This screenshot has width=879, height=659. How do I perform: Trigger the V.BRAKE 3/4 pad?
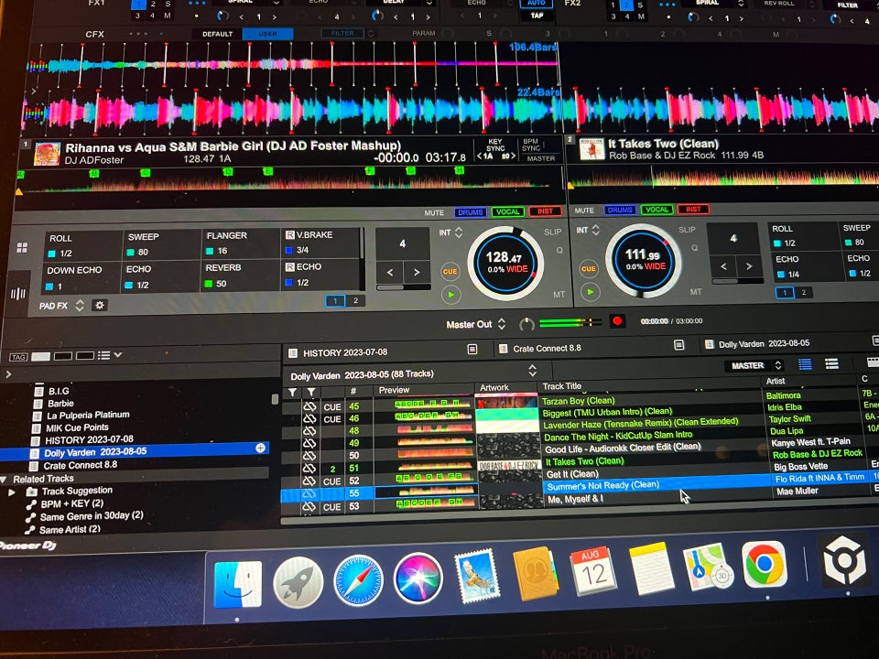tap(321, 243)
